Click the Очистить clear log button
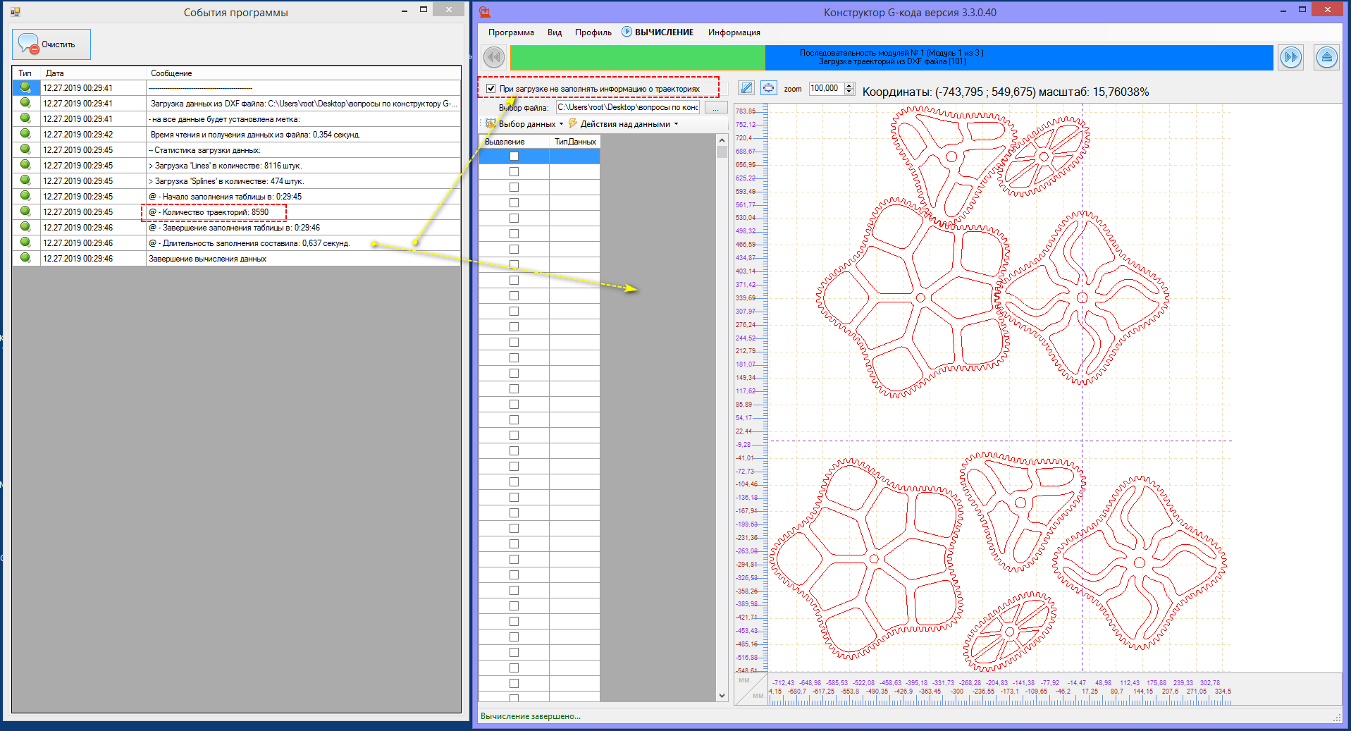The image size is (1351, 731). 51,44
